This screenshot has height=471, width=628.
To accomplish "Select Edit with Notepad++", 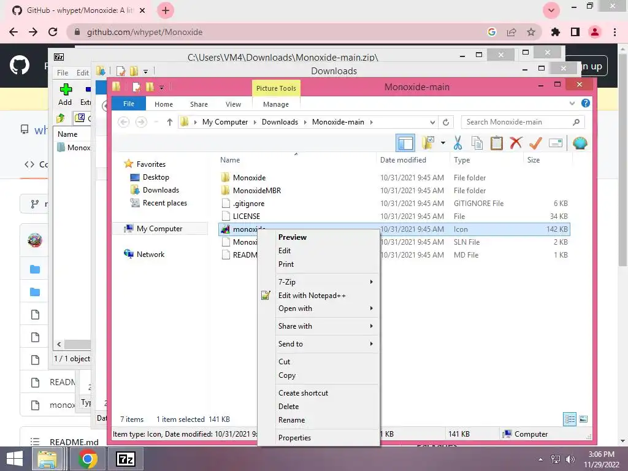I will pyautogui.click(x=318, y=296).
